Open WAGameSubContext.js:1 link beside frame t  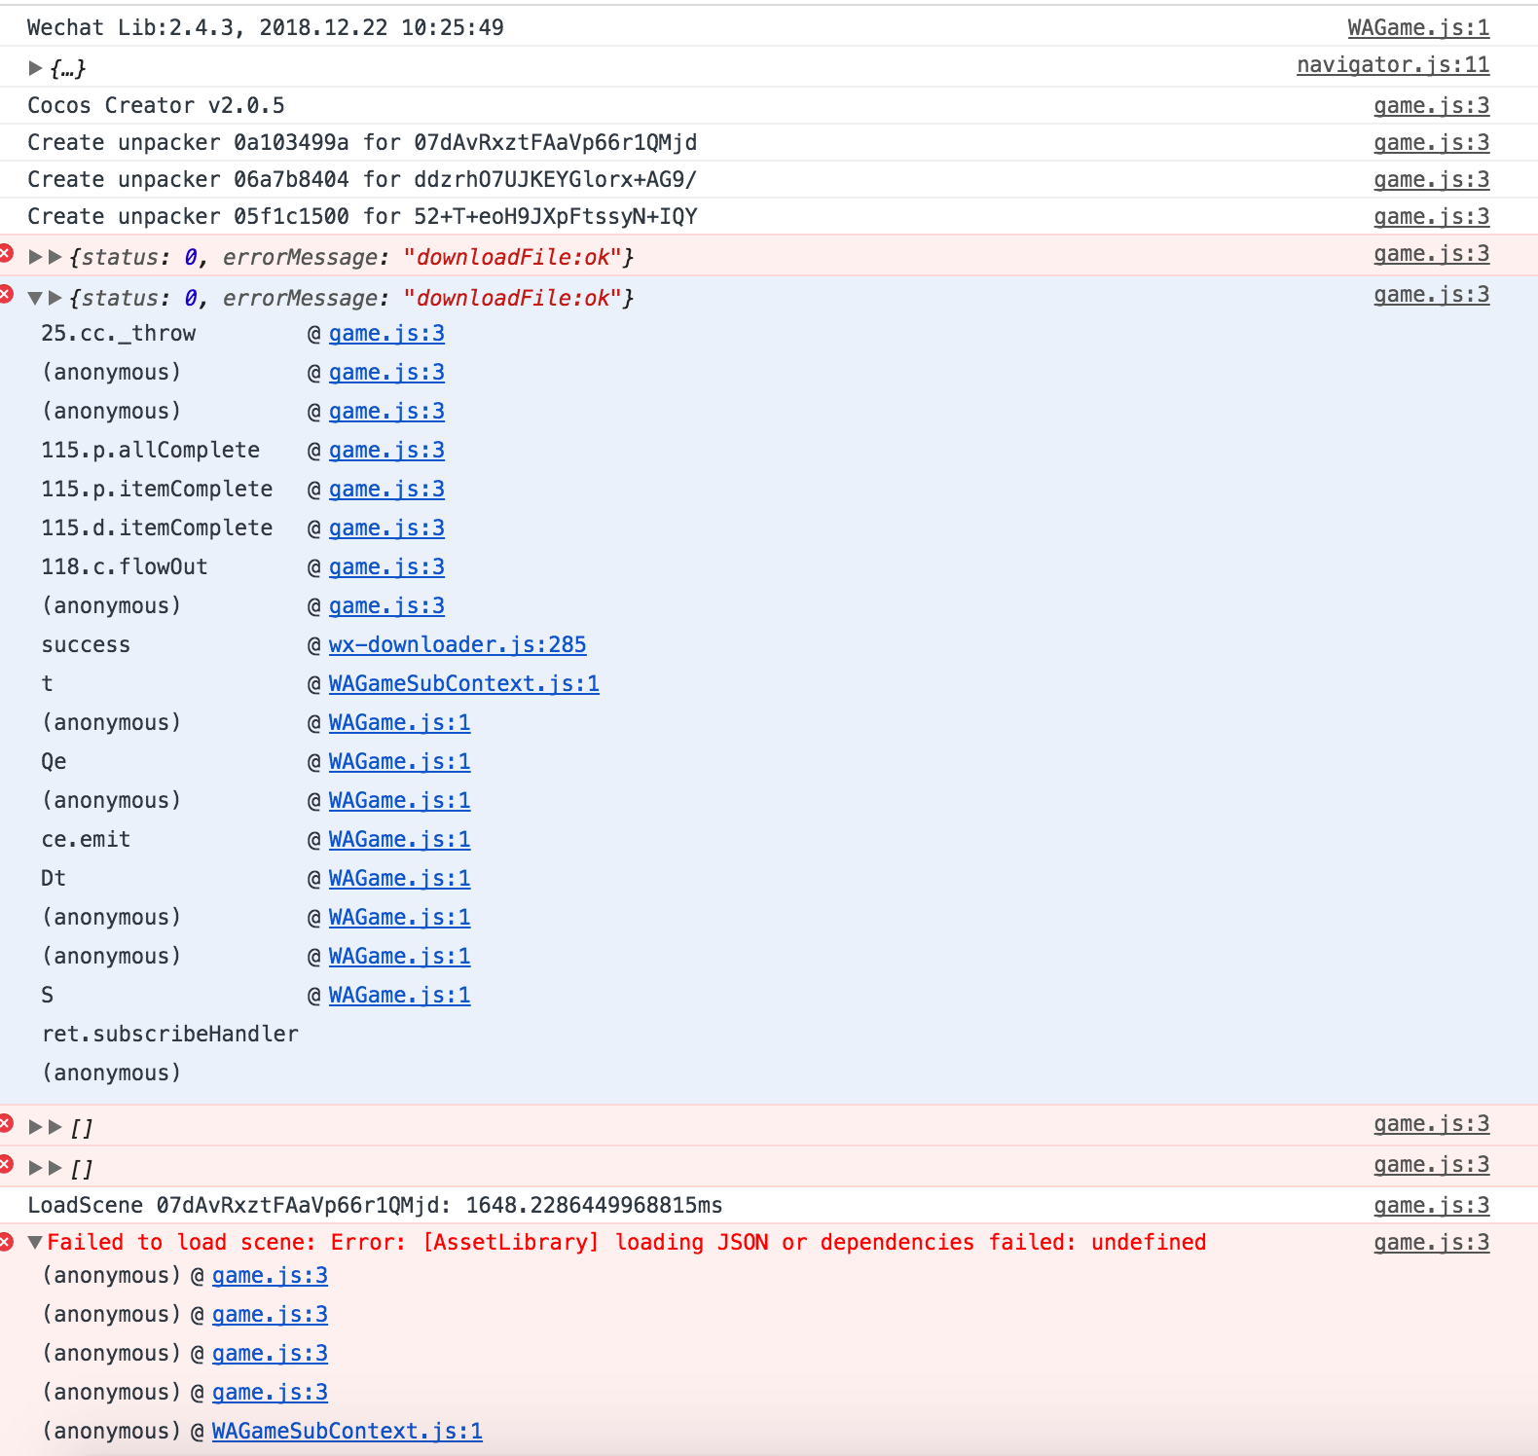click(463, 683)
